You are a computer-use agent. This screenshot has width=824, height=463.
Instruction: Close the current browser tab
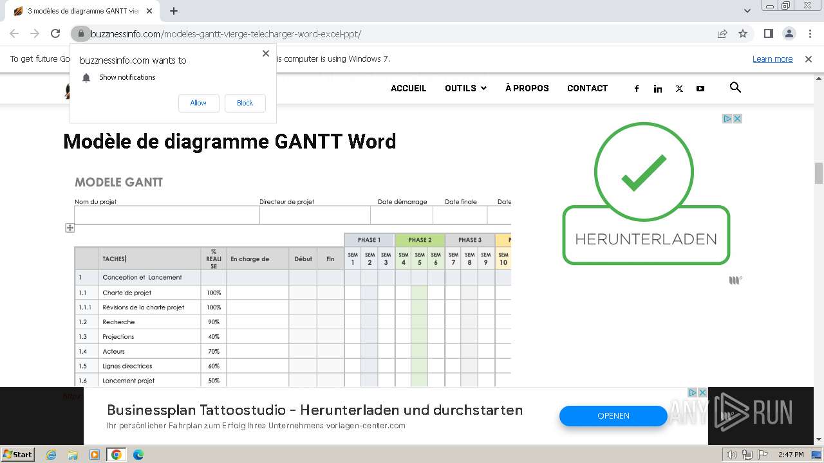tap(149, 11)
